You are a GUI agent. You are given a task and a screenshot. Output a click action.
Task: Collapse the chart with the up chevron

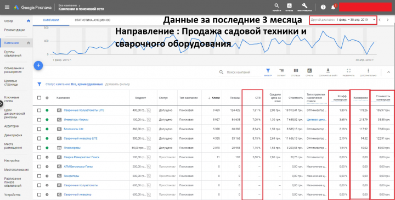tap(388, 72)
